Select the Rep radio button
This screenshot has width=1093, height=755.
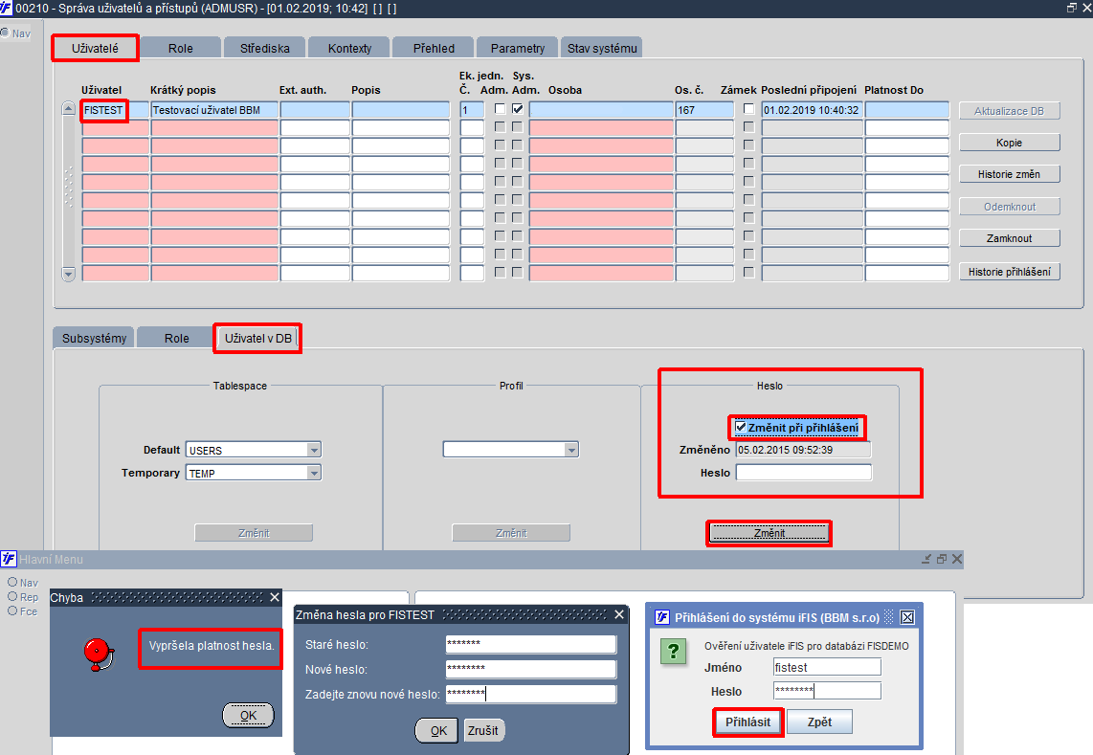point(12,597)
